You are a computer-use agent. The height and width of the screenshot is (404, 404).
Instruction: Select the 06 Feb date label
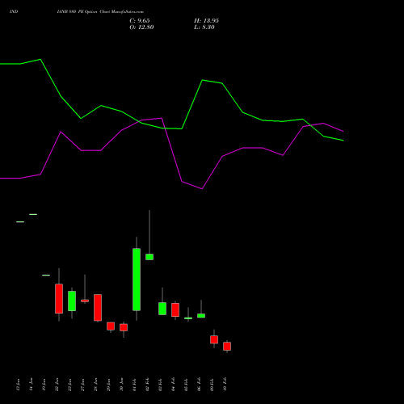(199, 385)
